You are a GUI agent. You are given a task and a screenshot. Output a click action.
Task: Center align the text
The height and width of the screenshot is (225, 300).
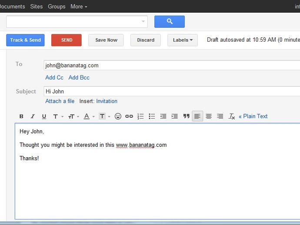(x=209, y=116)
